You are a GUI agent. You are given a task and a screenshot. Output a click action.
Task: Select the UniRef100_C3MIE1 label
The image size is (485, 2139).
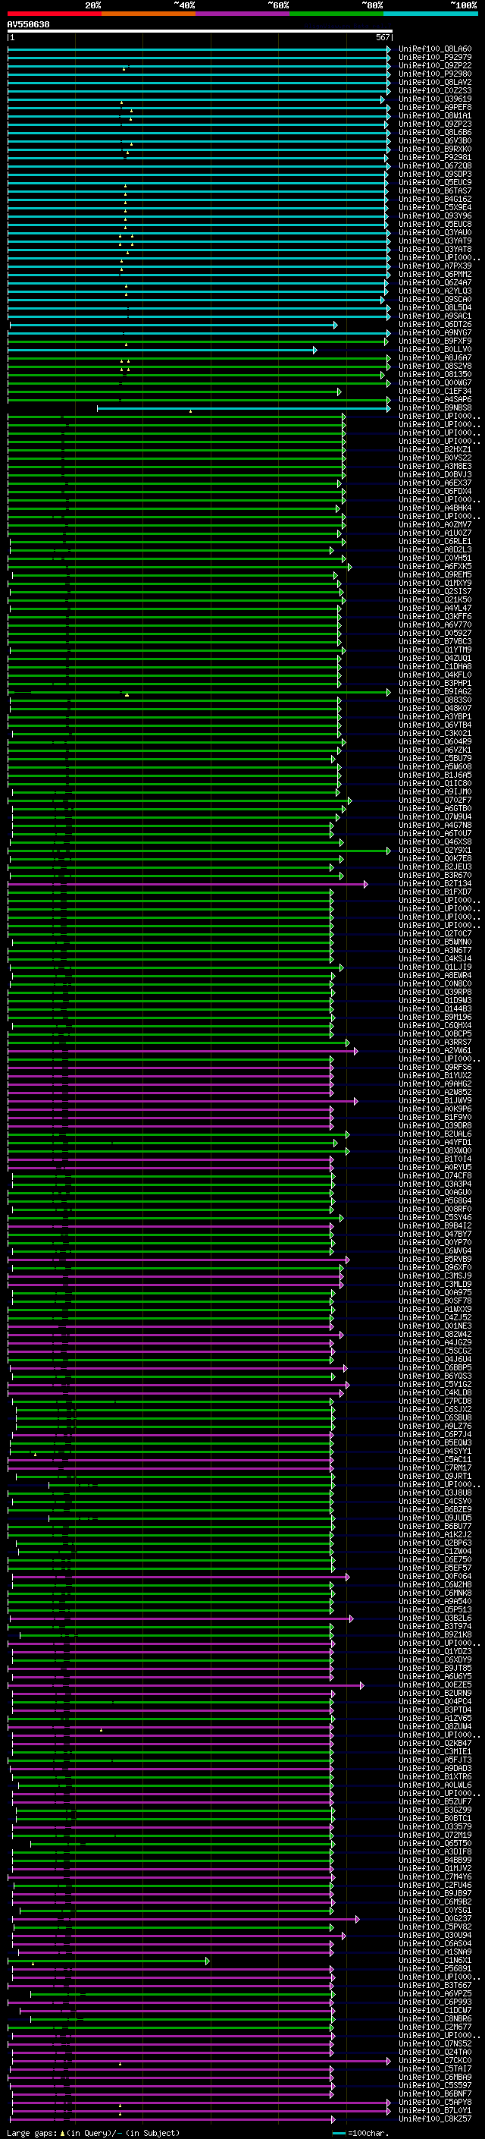(x=435, y=1751)
